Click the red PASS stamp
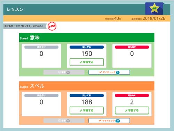 tap(52, 26)
